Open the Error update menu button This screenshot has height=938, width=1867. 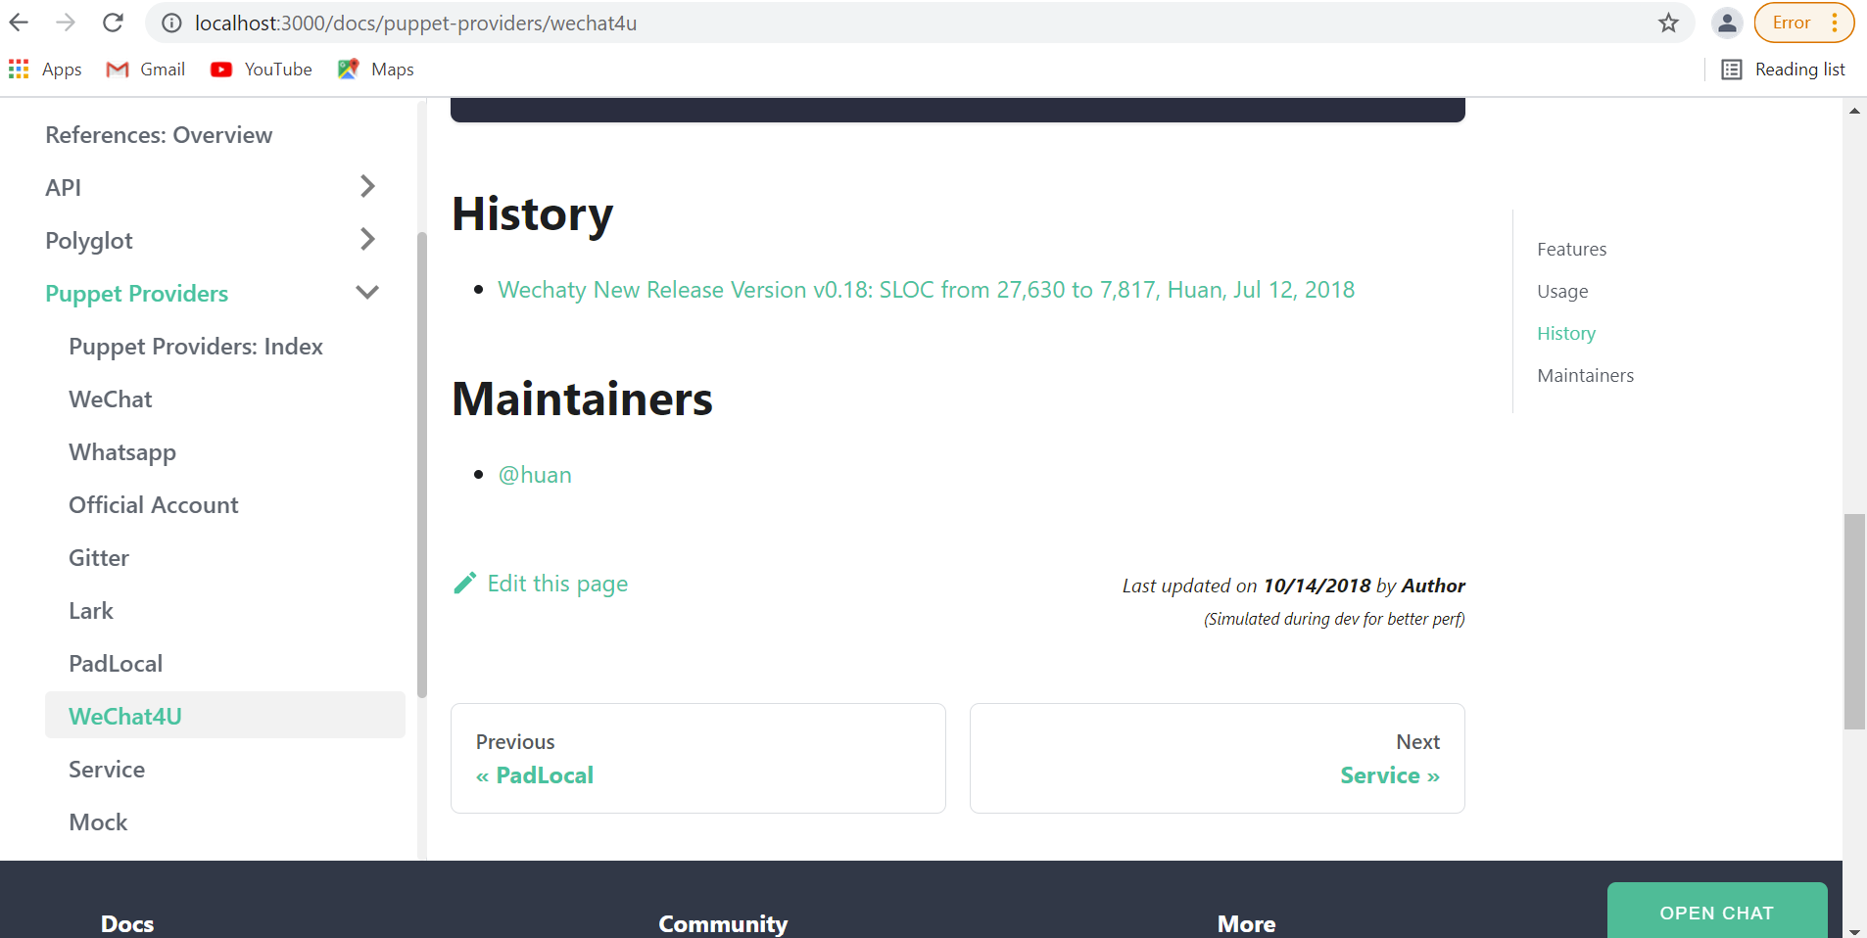[1803, 23]
